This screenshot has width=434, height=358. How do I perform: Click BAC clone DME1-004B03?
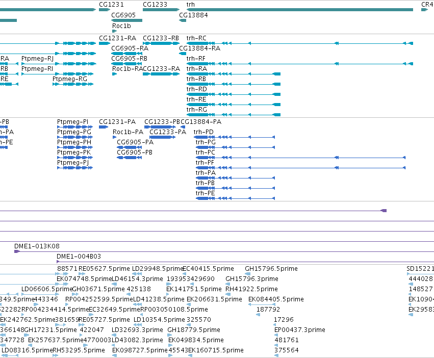coord(79,257)
